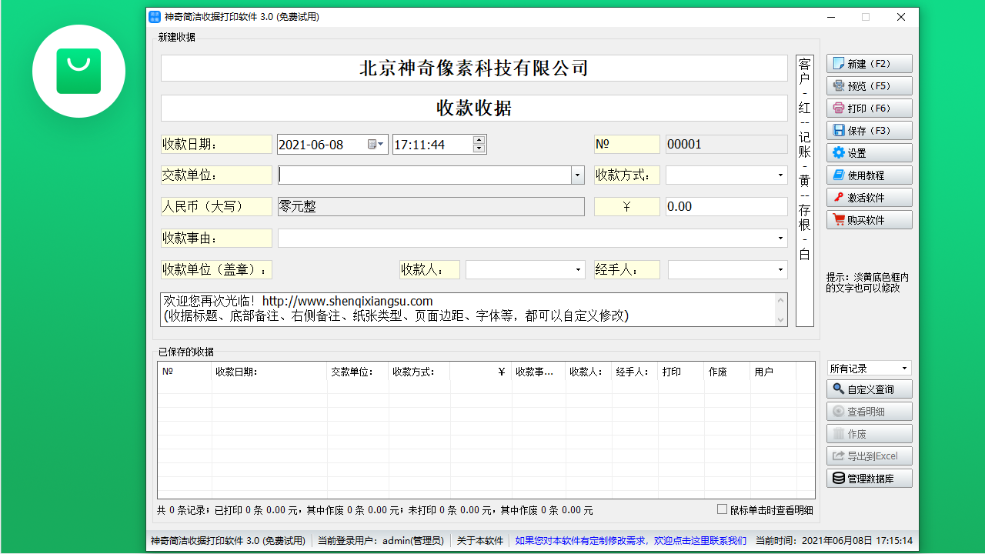Click the 收款人： yellow label field
The height and width of the screenshot is (554, 985).
(x=430, y=270)
